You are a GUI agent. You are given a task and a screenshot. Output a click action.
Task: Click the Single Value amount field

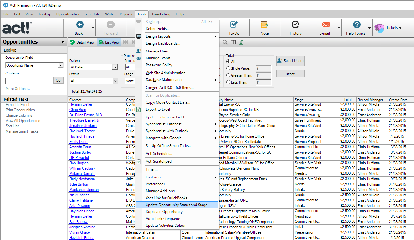(x=264, y=68)
